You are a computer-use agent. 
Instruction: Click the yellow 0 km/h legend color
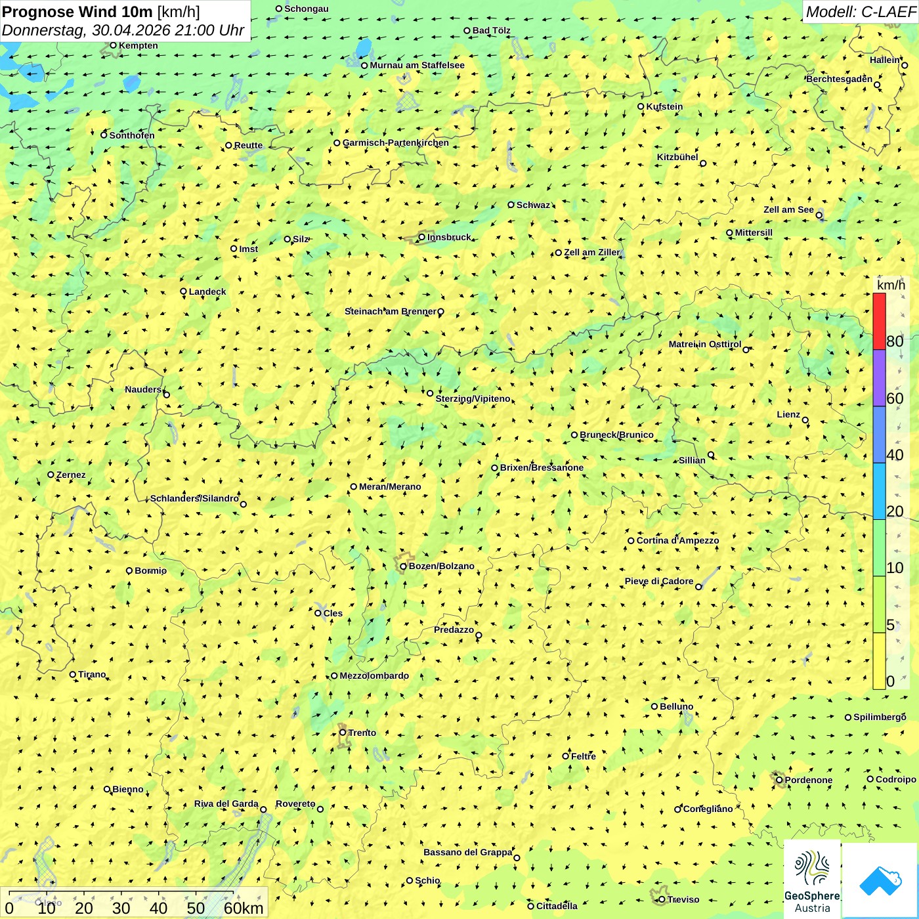[x=879, y=661]
